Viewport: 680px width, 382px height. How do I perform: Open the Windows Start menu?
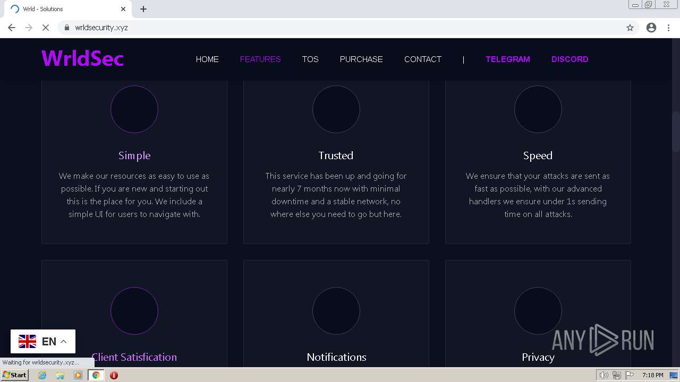pos(14,375)
